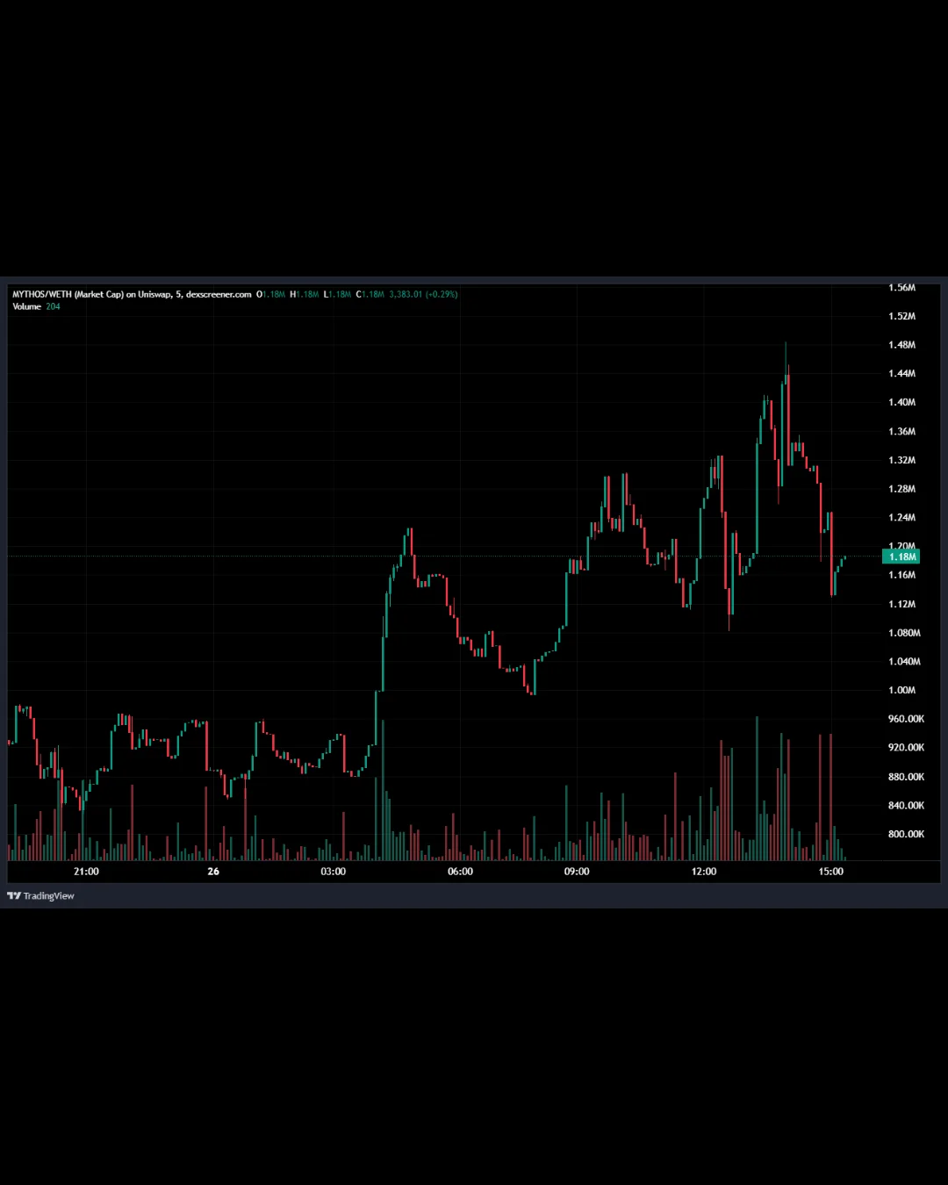Click the 960.00K price axis label
Screen dimensions: 948x1185
(906, 719)
